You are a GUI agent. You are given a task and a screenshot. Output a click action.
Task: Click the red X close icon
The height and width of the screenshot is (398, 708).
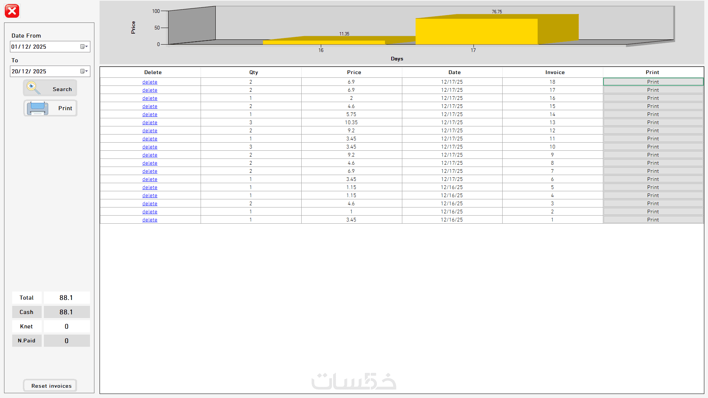12,11
